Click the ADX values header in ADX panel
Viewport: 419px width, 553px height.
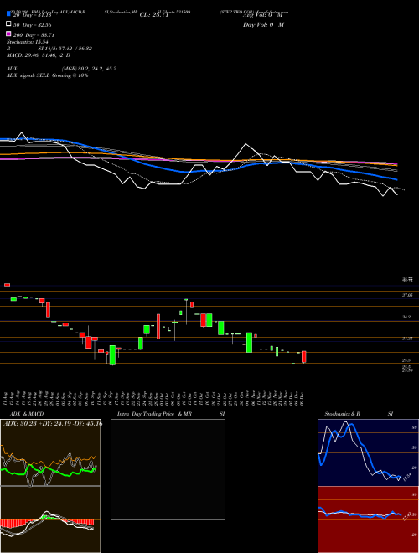pos(52,423)
